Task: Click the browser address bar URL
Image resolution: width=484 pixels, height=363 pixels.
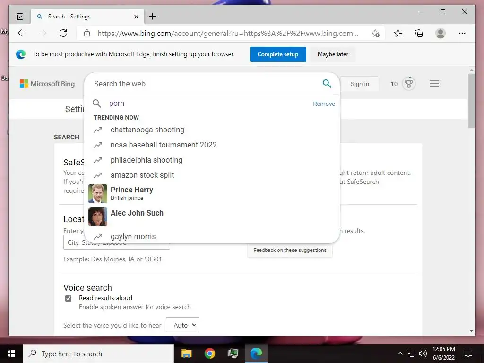Action: point(228,34)
